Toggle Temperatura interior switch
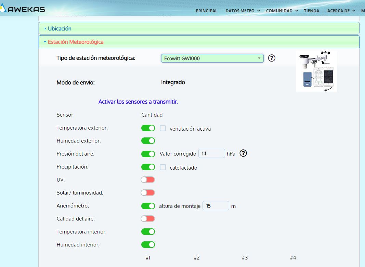Image resolution: width=365 pixels, height=267 pixels. (148, 232)
